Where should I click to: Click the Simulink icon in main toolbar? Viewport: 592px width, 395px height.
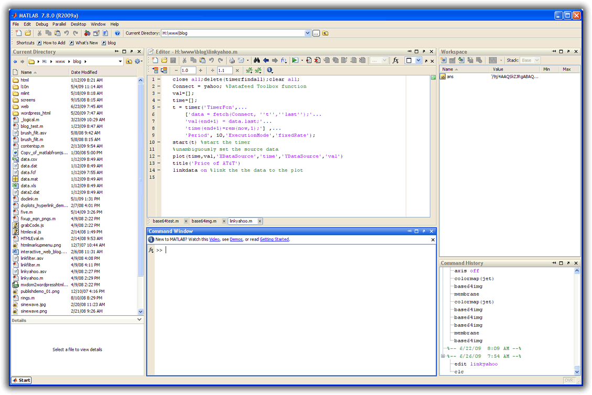coord(87,33)
